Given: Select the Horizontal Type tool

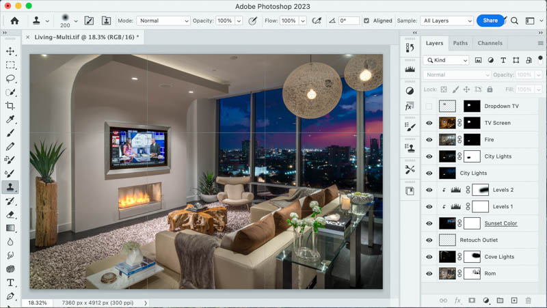Looking at the screenshot, I should [10, 283].
